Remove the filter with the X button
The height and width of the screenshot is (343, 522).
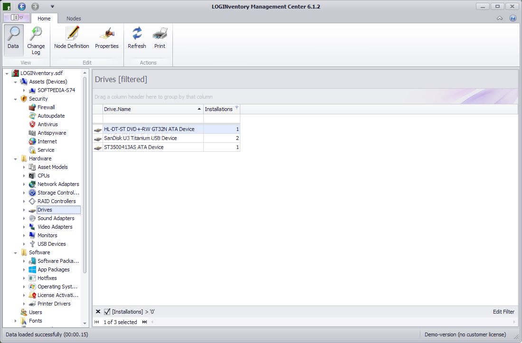point(98,312)
